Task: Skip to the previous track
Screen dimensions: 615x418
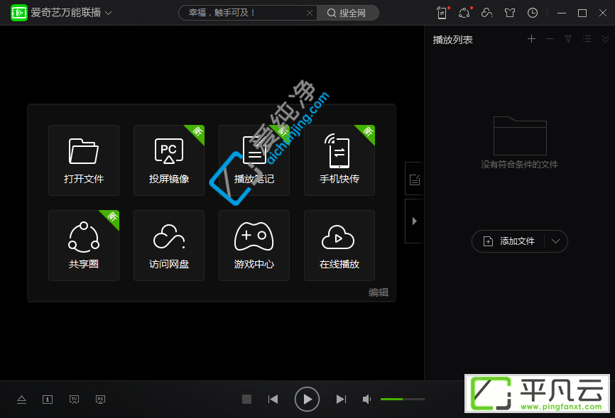Action: (273, 399)
